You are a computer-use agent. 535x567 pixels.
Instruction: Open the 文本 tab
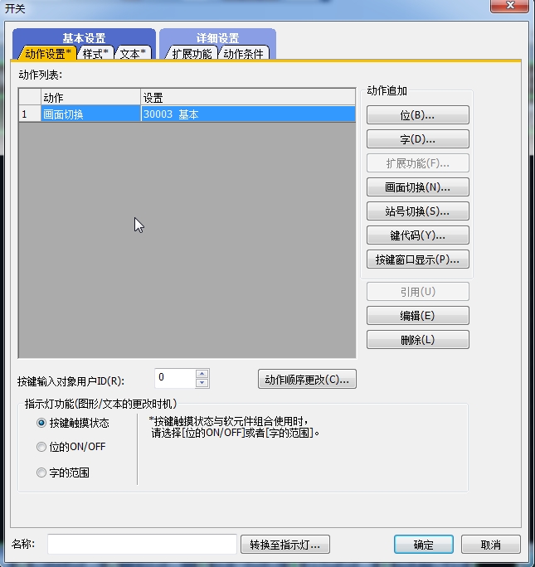point(132,54)
